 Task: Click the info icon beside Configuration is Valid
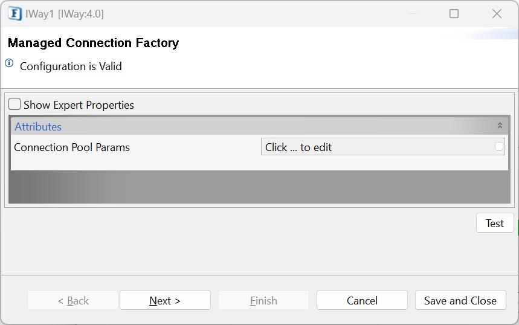click(x=9, y=63)
